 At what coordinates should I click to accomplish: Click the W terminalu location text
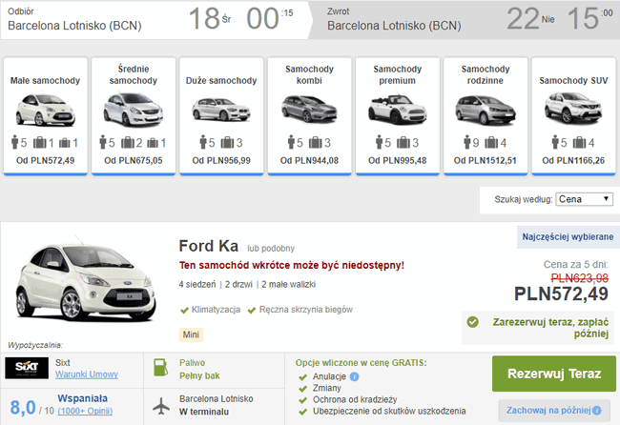click(204, 412)
